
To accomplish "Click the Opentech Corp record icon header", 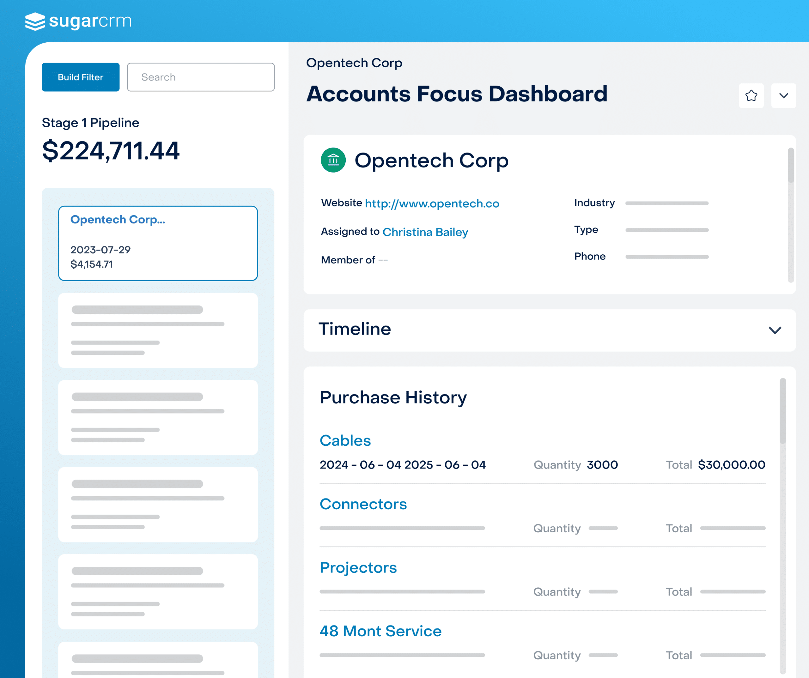I will click(x=431, y=160).
